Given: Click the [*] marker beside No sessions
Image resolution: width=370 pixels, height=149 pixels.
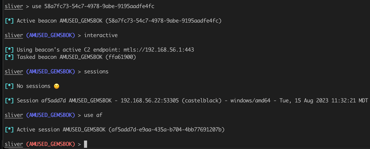Looking at the screenshot, I should tap(9, 86).
